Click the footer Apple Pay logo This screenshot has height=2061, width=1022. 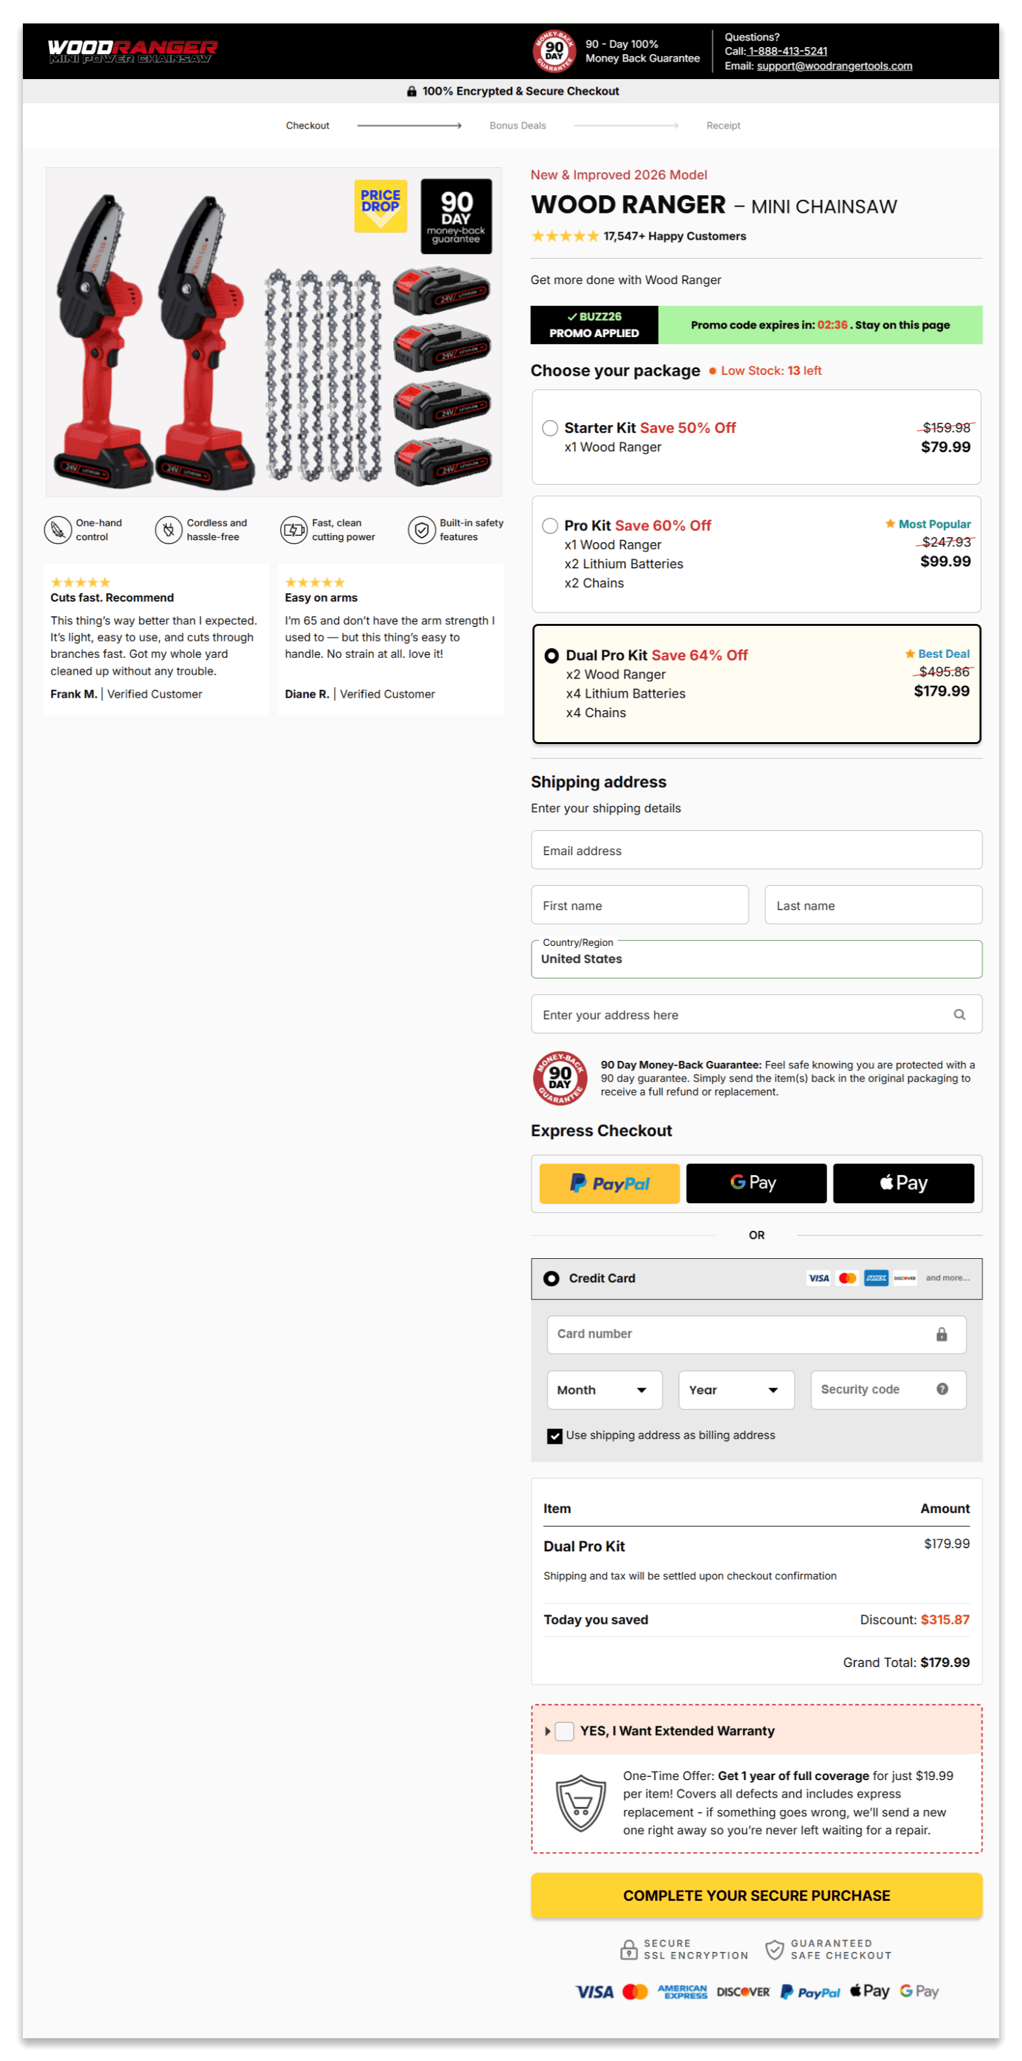tap(869, 1990)
